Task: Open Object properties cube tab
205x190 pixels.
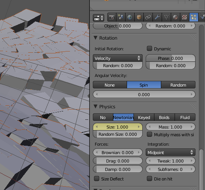Action: pos(139,17)
